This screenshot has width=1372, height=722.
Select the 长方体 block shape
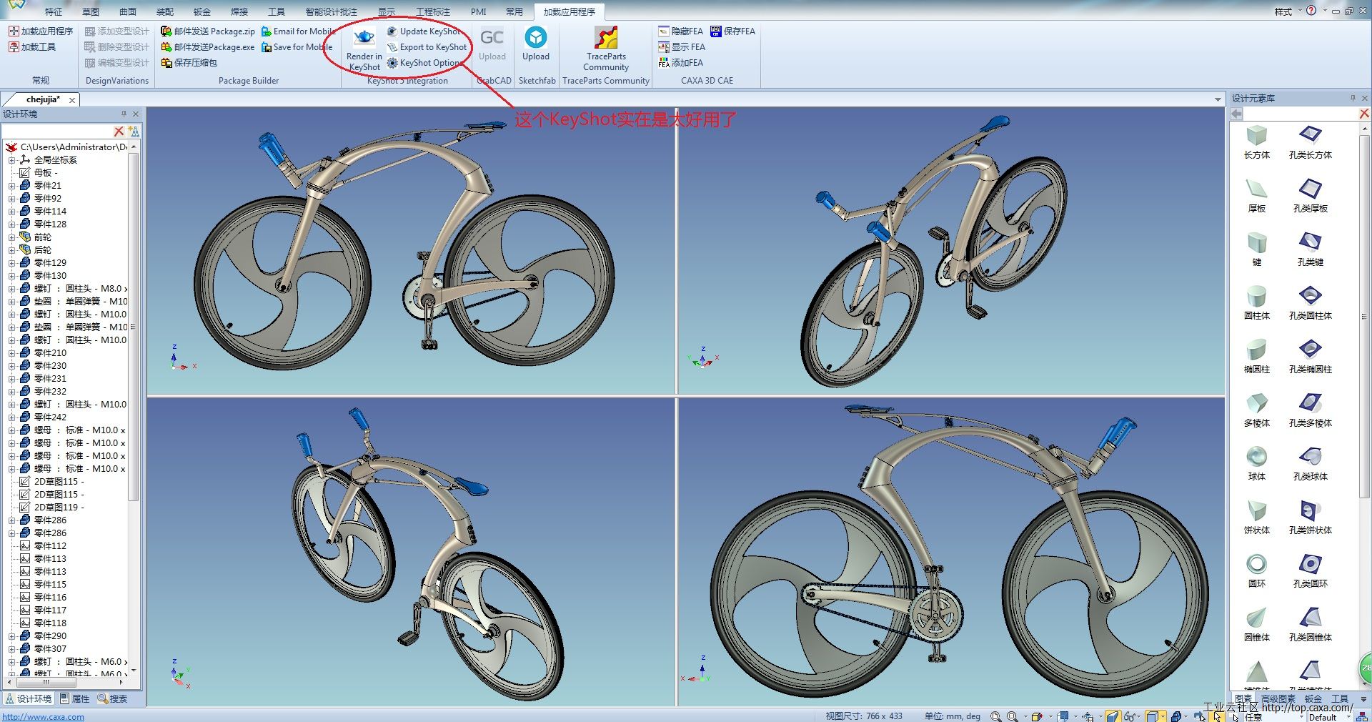click(x=1256, y=142)
